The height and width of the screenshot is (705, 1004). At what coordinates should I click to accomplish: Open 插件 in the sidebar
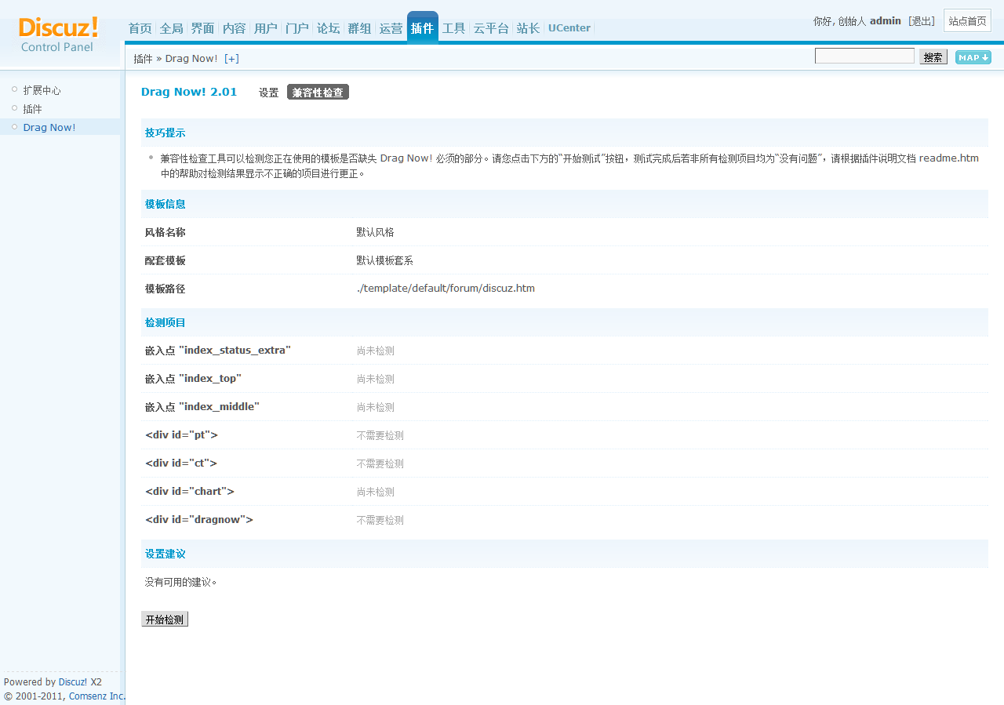[x=32, y=109]
